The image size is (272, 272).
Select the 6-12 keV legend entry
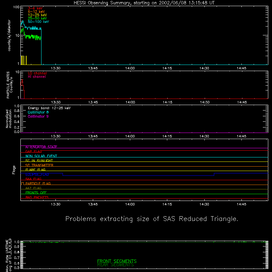click(36, 12)
